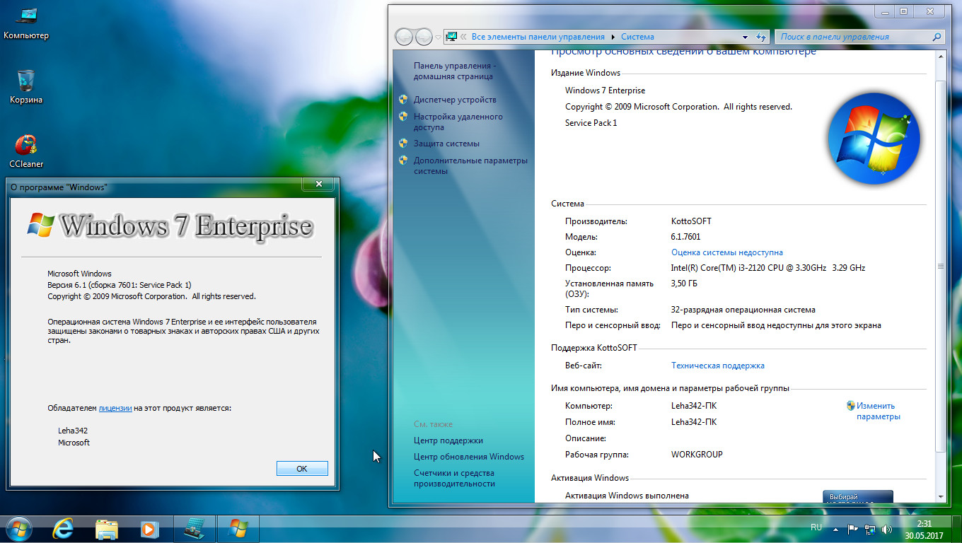Click the volume speaker tray icon

pyautogui.click(x=886, y=528)
